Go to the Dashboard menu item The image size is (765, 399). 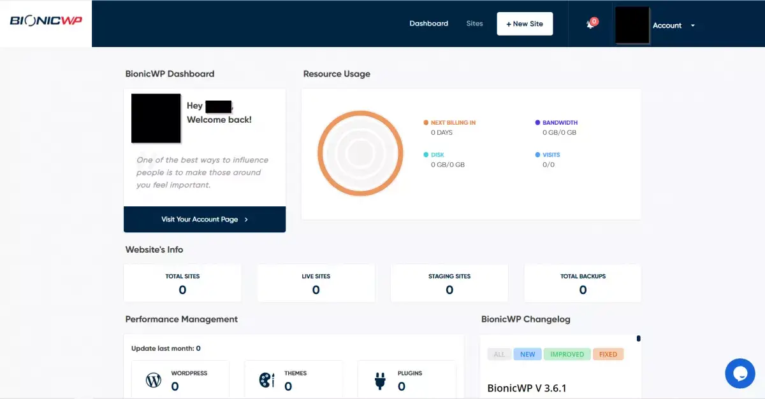[x=429, y=24]
